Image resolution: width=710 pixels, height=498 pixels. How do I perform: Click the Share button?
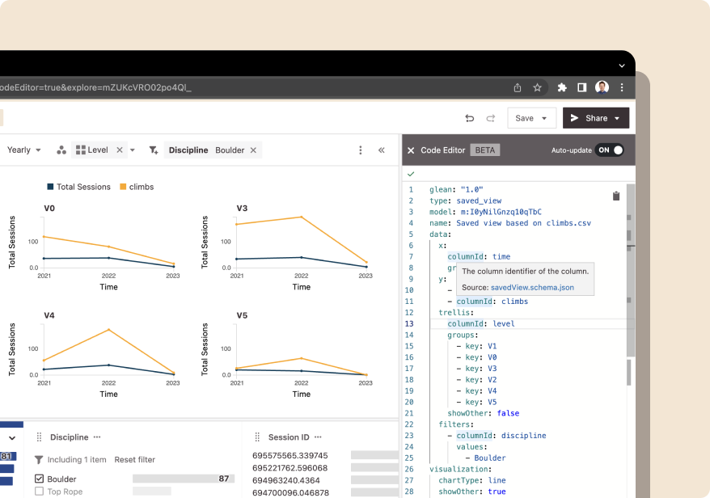coord(595,118)
